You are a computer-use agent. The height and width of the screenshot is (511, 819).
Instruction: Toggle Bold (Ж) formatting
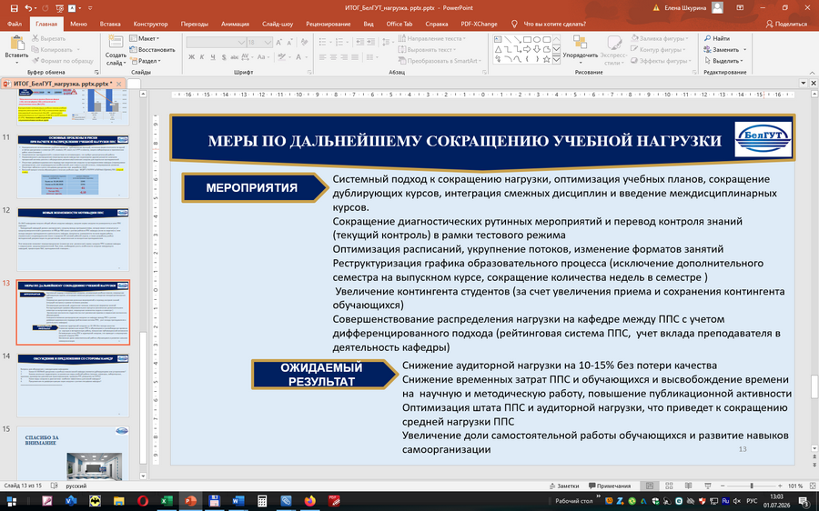(192, 57)
